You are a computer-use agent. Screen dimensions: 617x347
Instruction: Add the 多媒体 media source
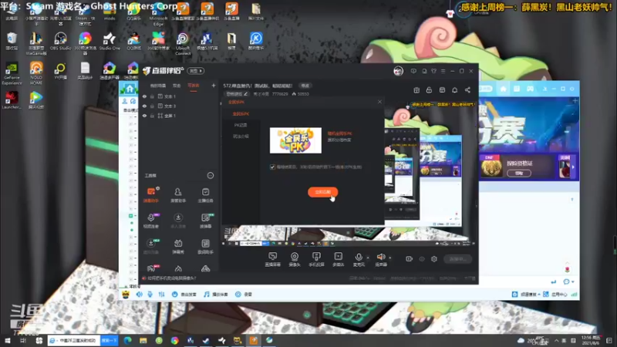pyautogui.click(x=338, y=259)
